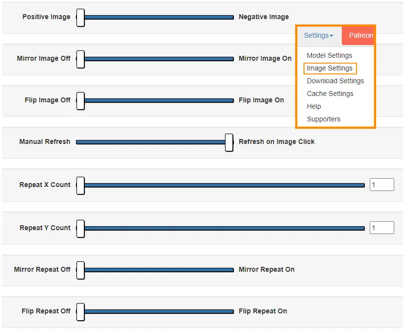Toggle the Mirror Image slider handle
Viewport: 406px width, 331px height.
[80, 59]
